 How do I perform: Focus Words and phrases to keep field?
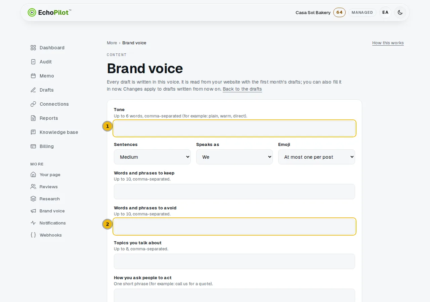234,192
